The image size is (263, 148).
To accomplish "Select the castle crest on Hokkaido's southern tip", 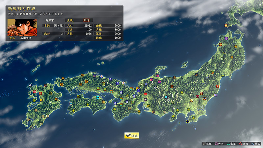I will [226, 25].
